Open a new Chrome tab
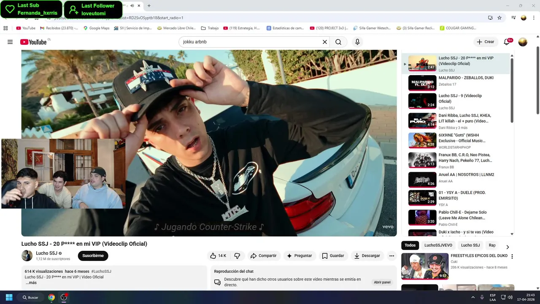This screenshot has height=304, width=540. (x=149, y=5)
